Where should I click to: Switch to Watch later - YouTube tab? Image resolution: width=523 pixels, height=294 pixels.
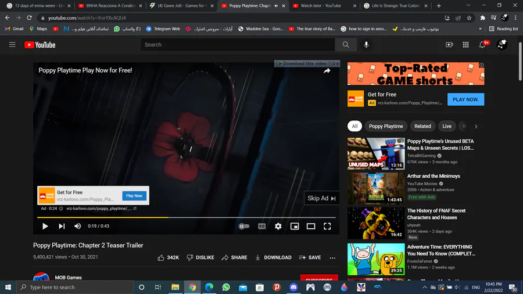point(324,6)
